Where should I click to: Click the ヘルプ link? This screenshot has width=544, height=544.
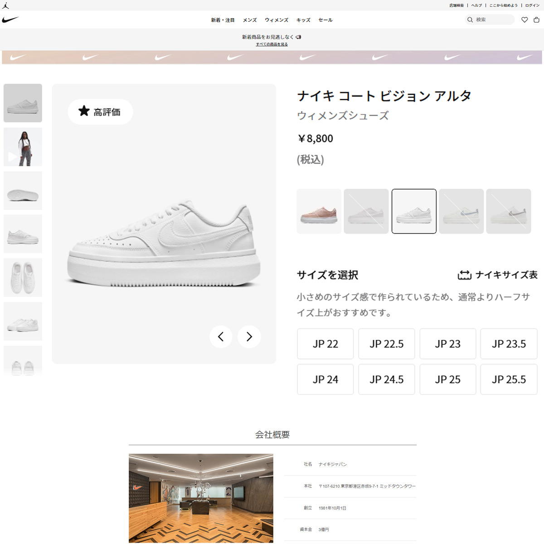click(x=476, y=5)
